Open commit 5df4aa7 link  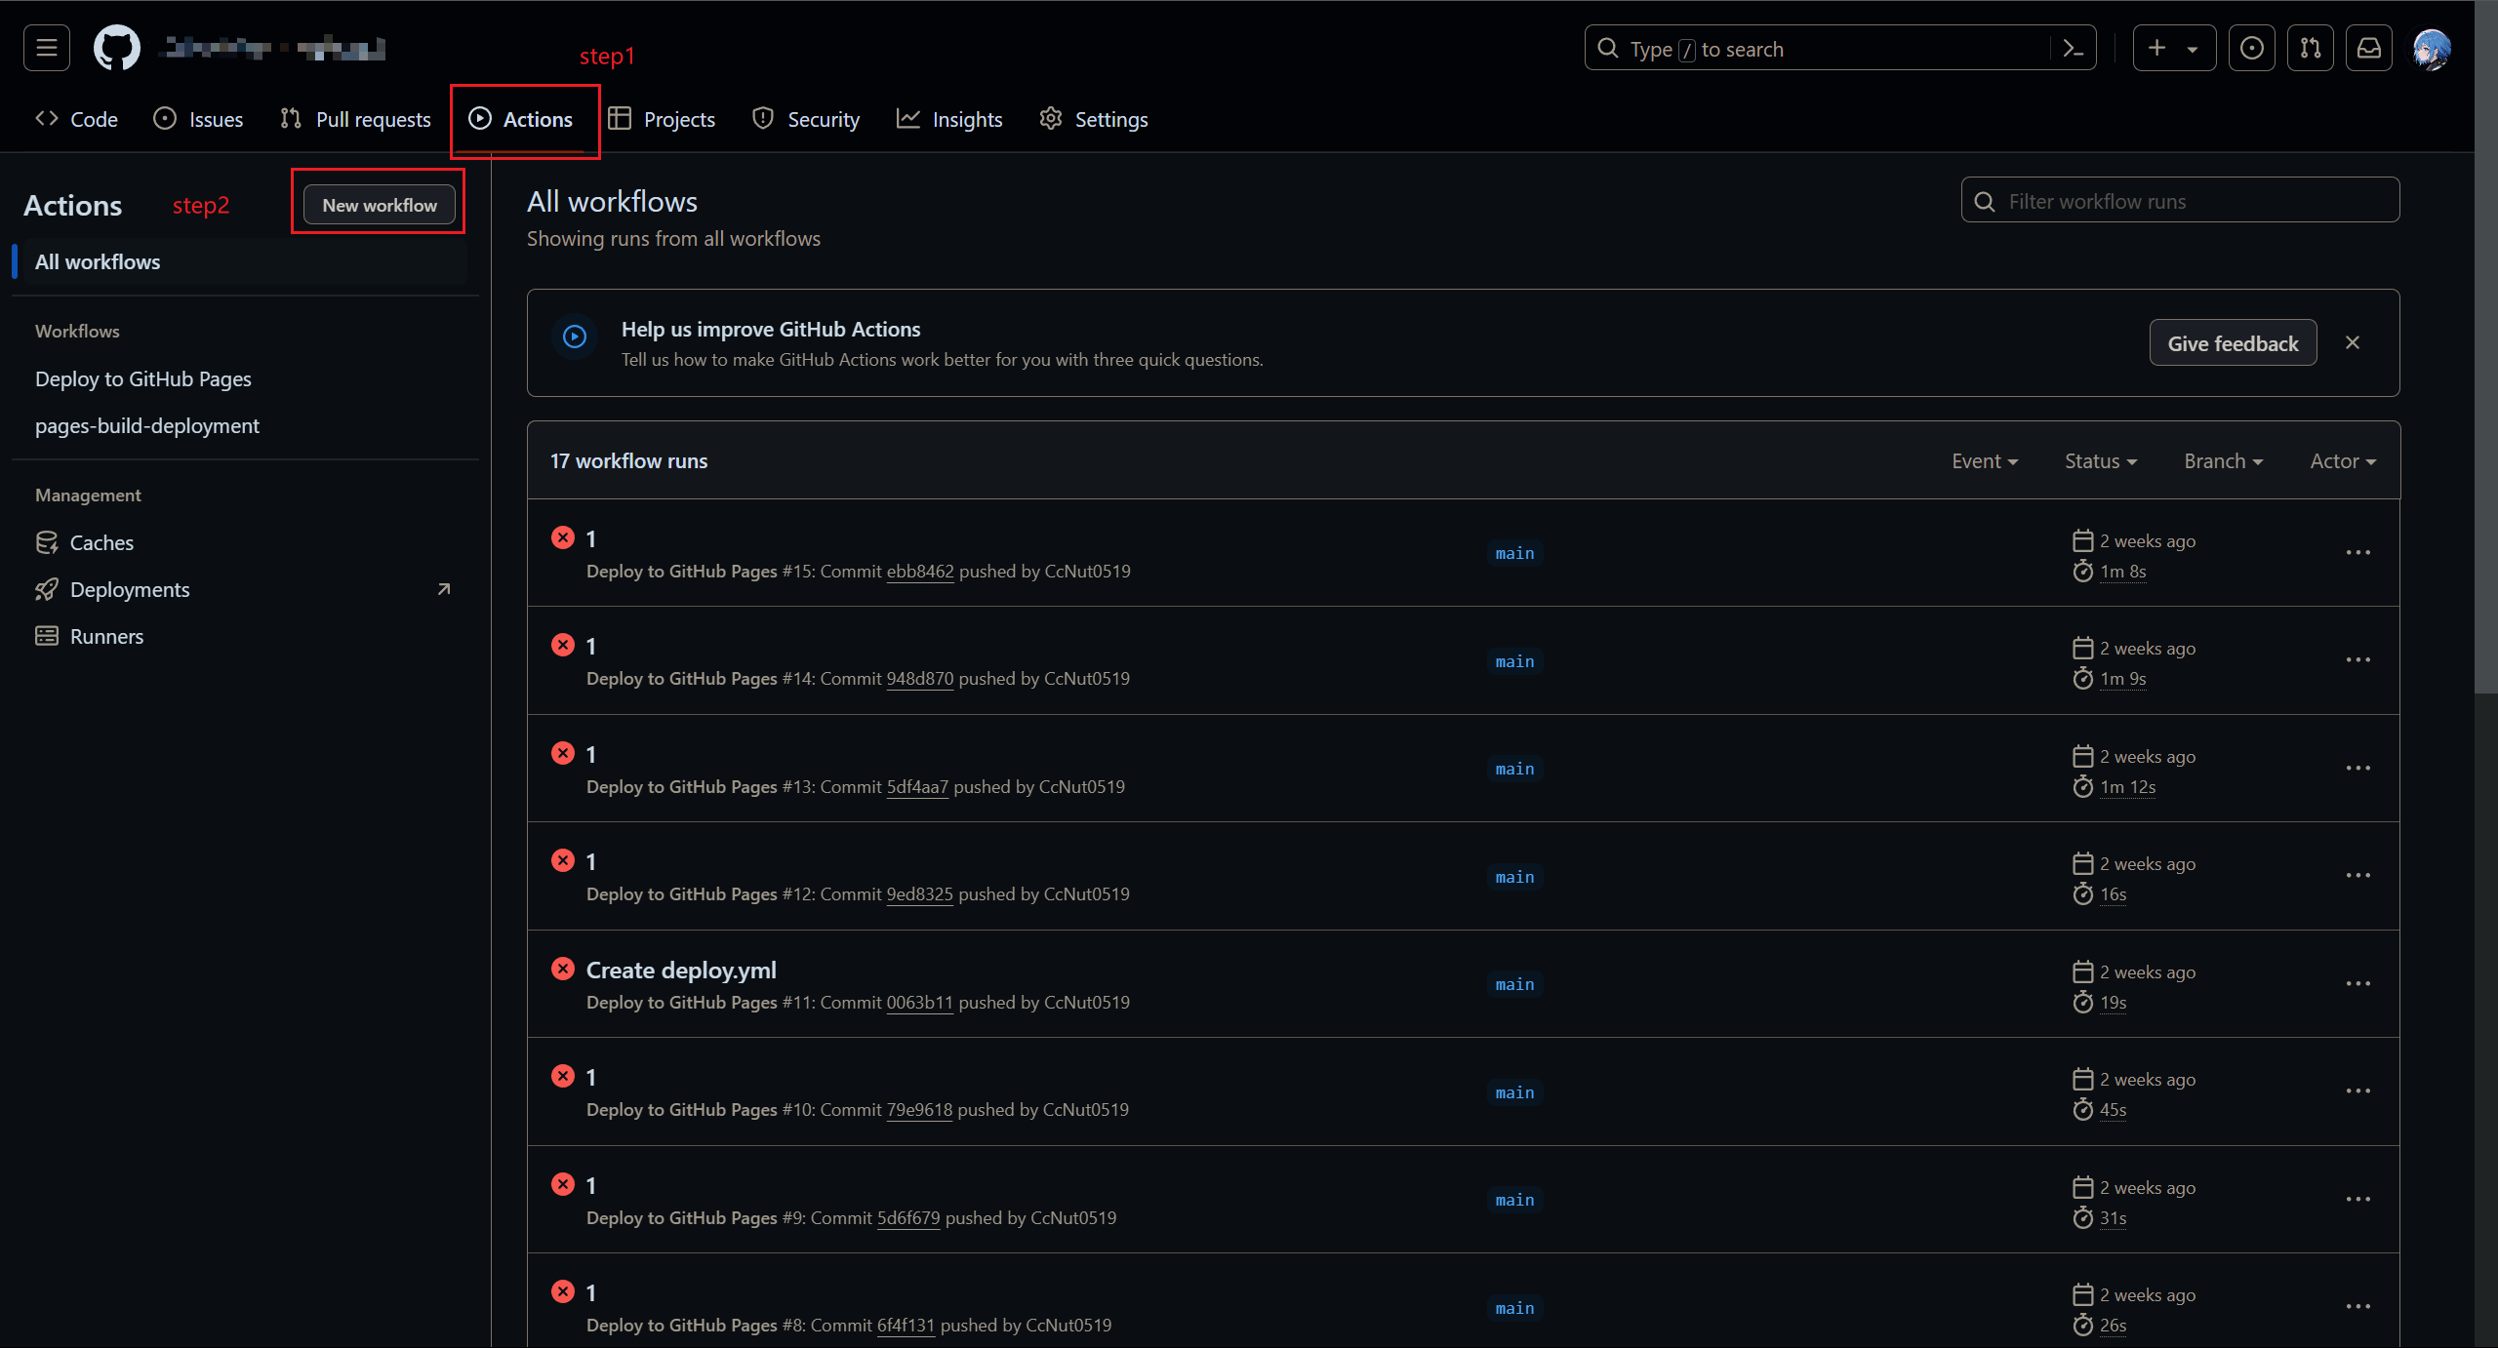(x=917, y=787)
